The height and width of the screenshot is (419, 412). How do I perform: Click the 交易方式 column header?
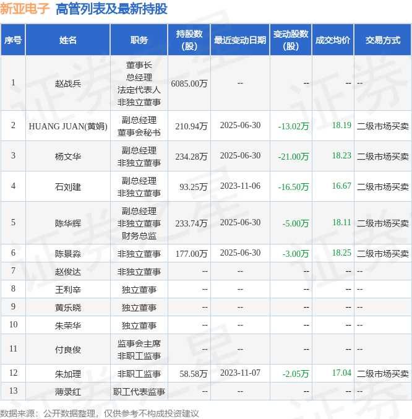point(383,40)
